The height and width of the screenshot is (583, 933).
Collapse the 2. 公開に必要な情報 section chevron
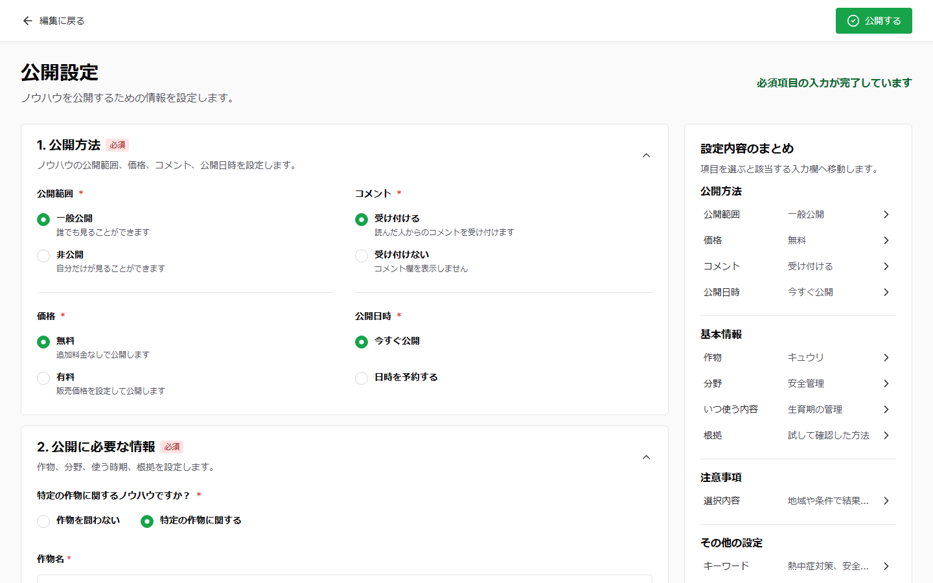pos(646,457)
